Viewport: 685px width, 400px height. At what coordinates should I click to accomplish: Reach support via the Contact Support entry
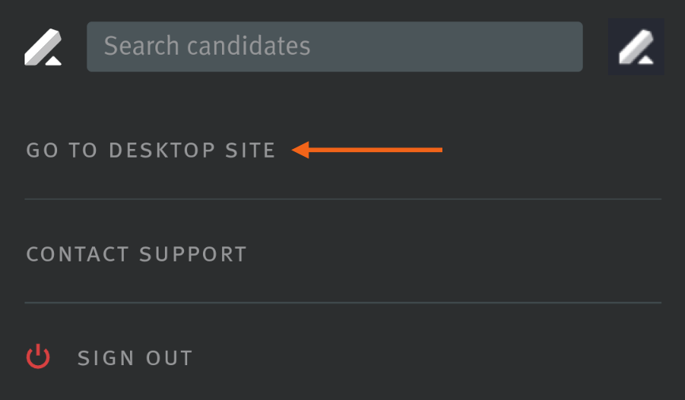136,254
